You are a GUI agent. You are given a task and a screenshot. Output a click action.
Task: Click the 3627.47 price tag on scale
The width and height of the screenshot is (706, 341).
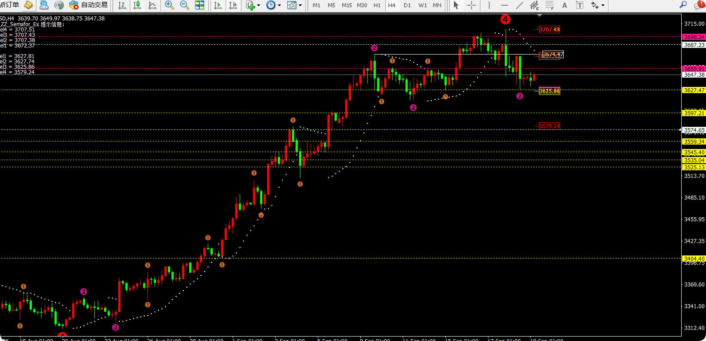(x=694, y=90)
